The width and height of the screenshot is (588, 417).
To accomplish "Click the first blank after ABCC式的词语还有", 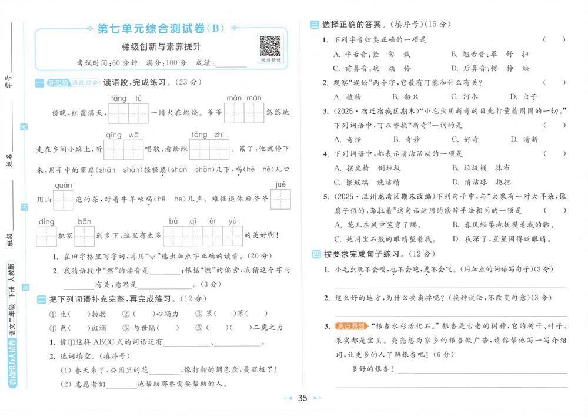I will (x=187, y=342).
